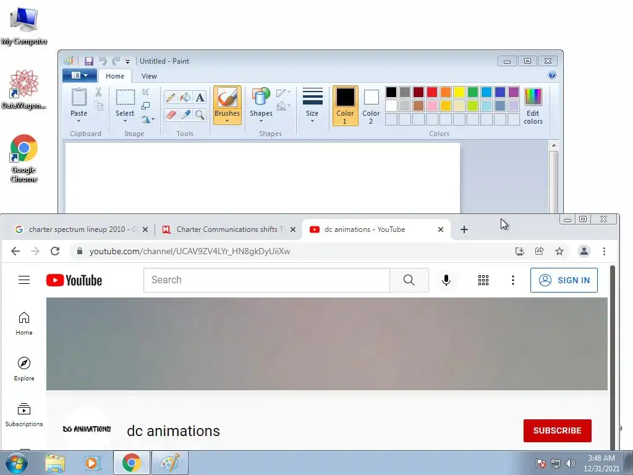Bookmark this page with the star icon

559,251
